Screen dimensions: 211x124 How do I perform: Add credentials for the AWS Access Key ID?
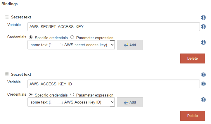tap(130, 102)
